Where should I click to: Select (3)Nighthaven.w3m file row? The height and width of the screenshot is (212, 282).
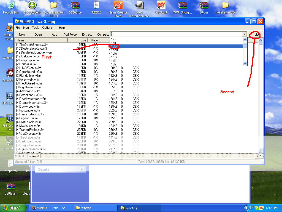coord(29,87)
